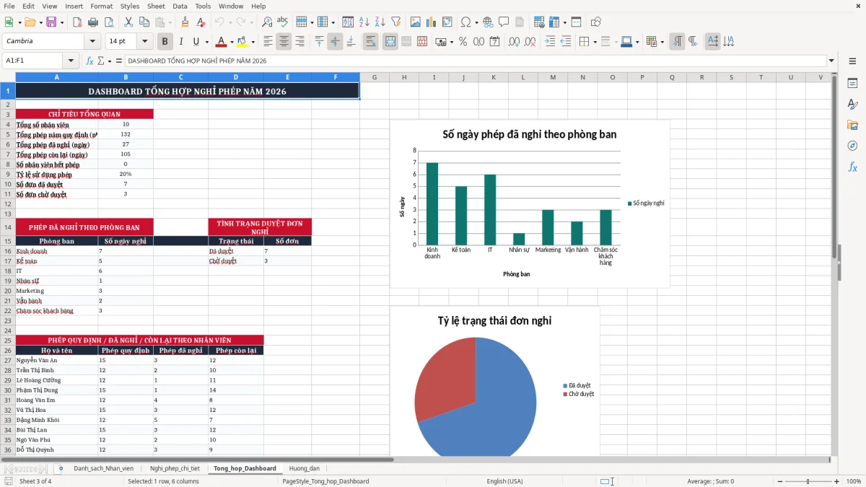This screenshot has height=487, width=866.
Task: Toggle Center Vertically alignment
Action: point(335,42)
